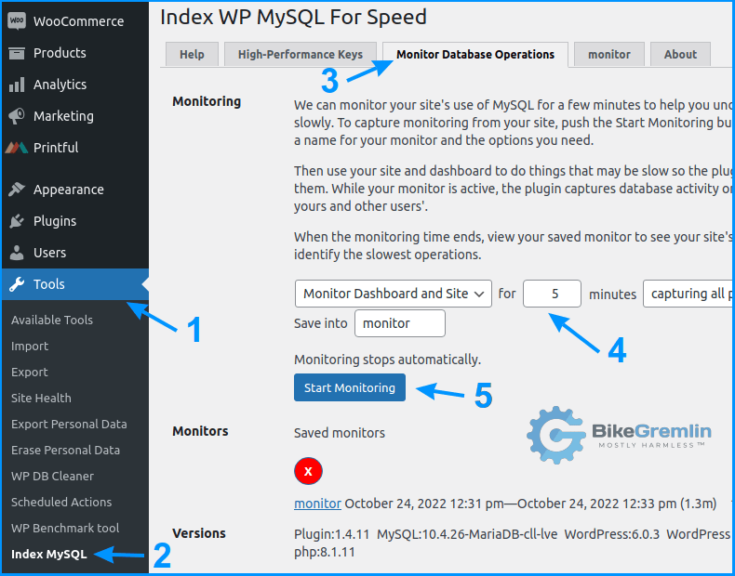Click the Monitoring section label
The width and height of the screenshot is (735, 576).
(x=207, y=101)
